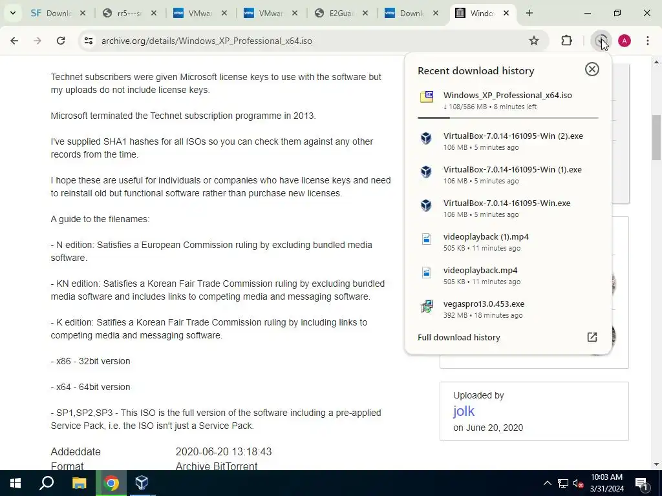662x496 pixels.
Task: Open videoplayback (1).mp4 file name
Action: click(486, 236)
